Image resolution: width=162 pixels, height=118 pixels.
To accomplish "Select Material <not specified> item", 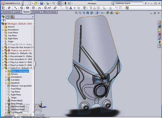I will [21, 86].
